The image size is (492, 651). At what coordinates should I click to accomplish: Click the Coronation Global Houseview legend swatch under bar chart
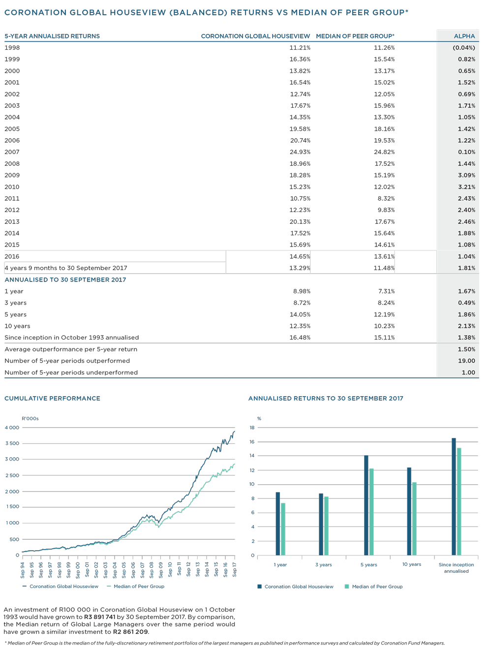pyautogui.click(x=259, y=587)
